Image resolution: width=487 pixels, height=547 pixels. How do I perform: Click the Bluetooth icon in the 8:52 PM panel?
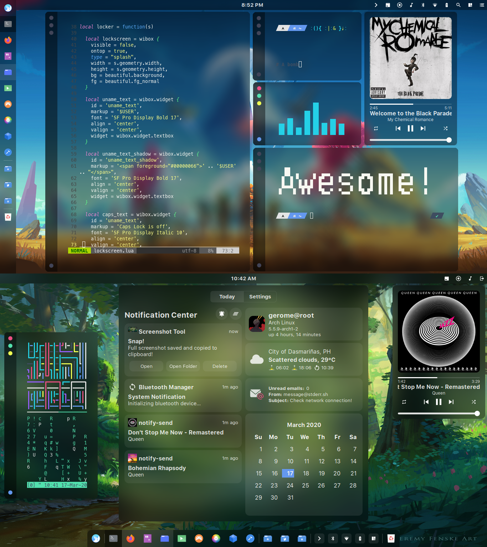[x=423, y=5]
